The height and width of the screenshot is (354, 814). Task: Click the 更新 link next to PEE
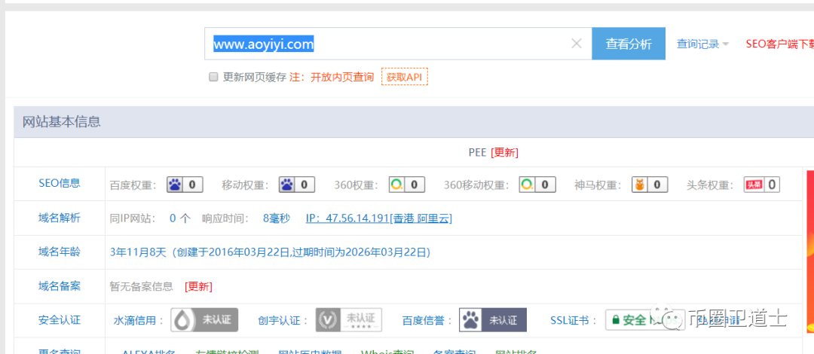[504, 153]
